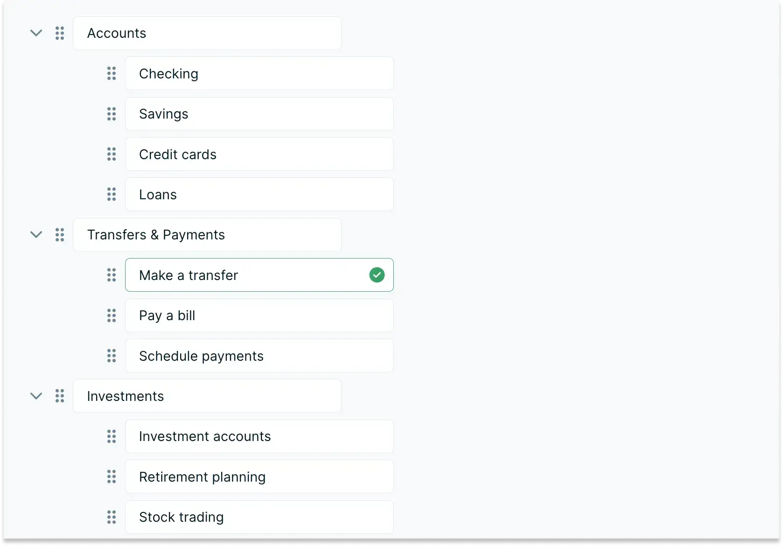Click the drag handle next to Checking
The image size is (783, 546).
pyautogui.click(x=112, y=73)
